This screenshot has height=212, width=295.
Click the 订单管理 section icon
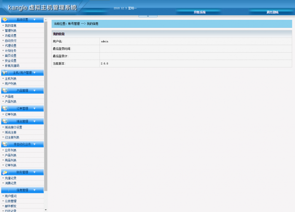[5, 108]
